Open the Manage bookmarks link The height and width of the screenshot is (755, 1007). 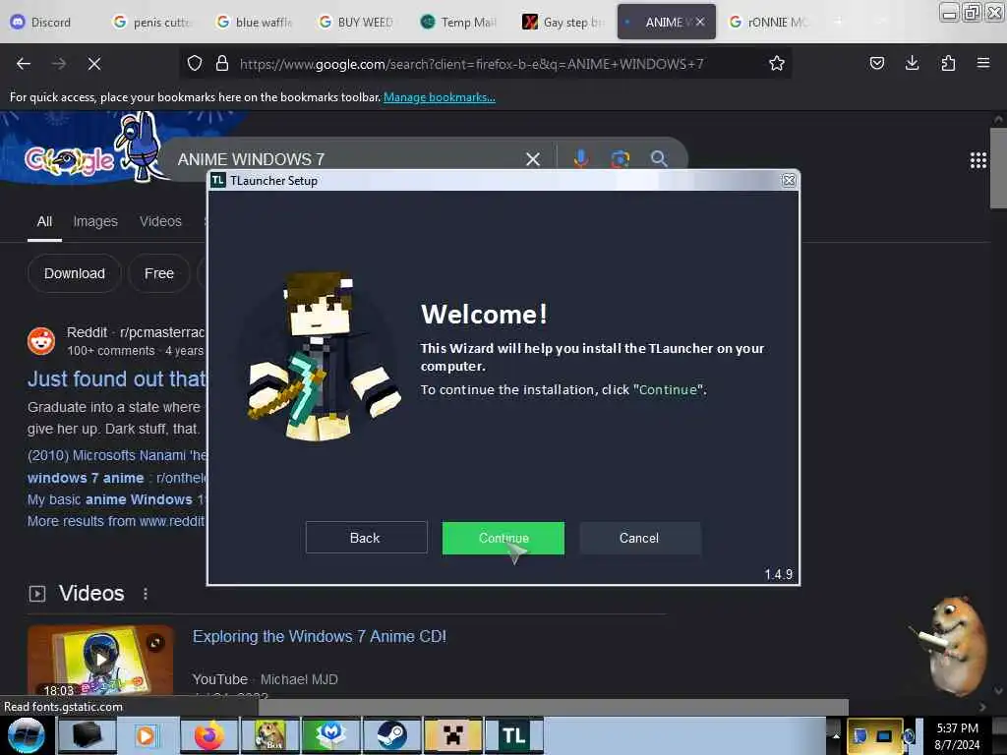440,97
